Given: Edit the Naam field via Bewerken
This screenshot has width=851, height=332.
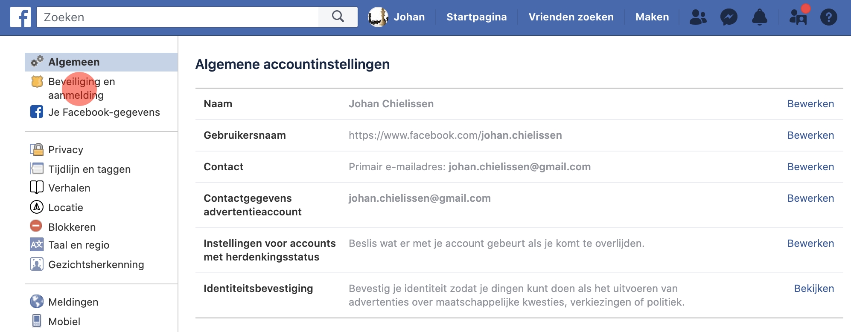Looking at the screenshot, I should pos(810,104).
